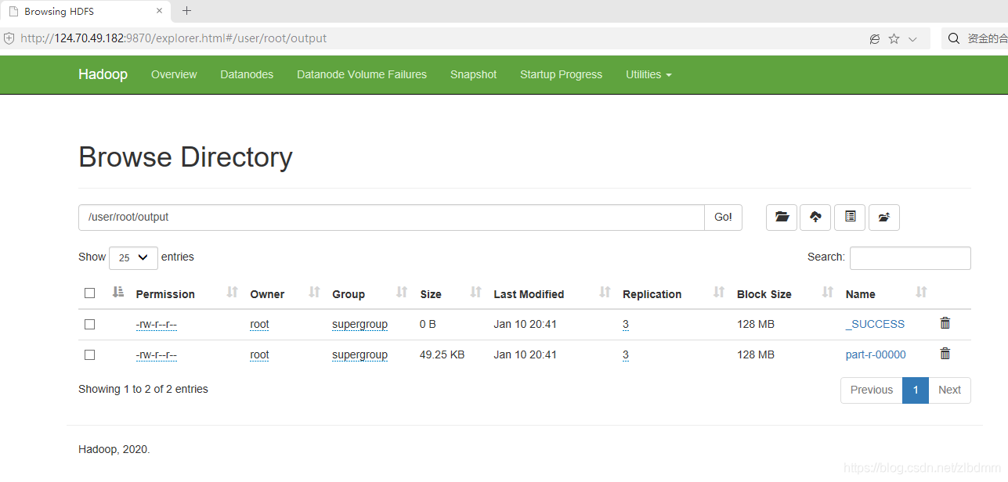Click replication 3 in _SUCCESS row

pyautogui.click(x=626, y=324)
